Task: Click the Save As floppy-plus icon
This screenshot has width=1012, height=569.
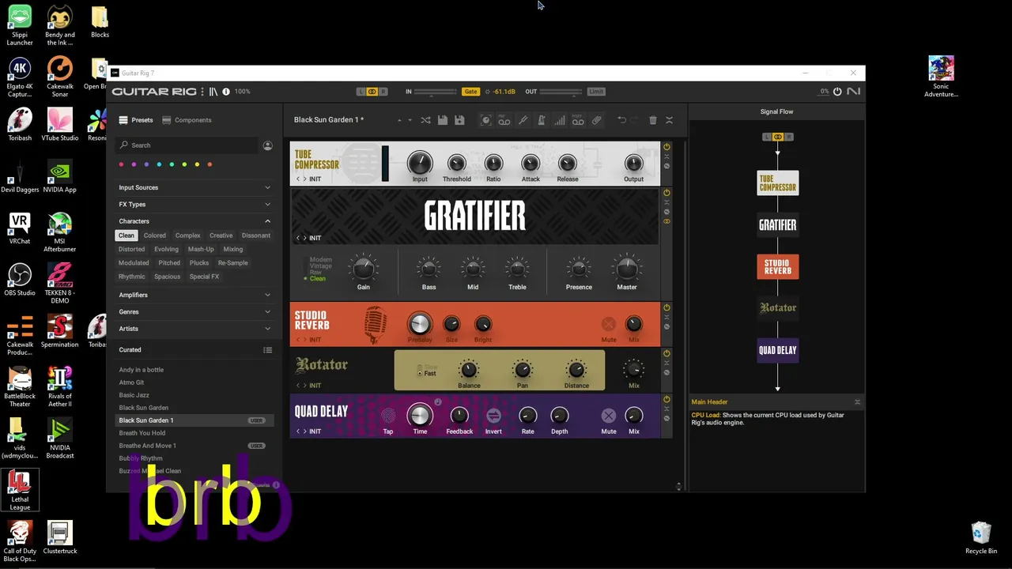Action: point(459,120)
